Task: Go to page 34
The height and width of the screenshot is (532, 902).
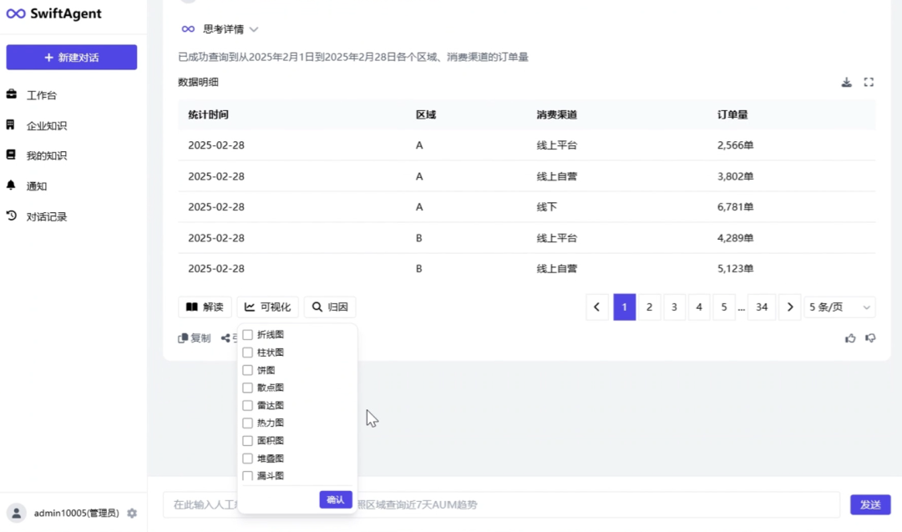Action: pyautogui.click(x=761, y=307)
